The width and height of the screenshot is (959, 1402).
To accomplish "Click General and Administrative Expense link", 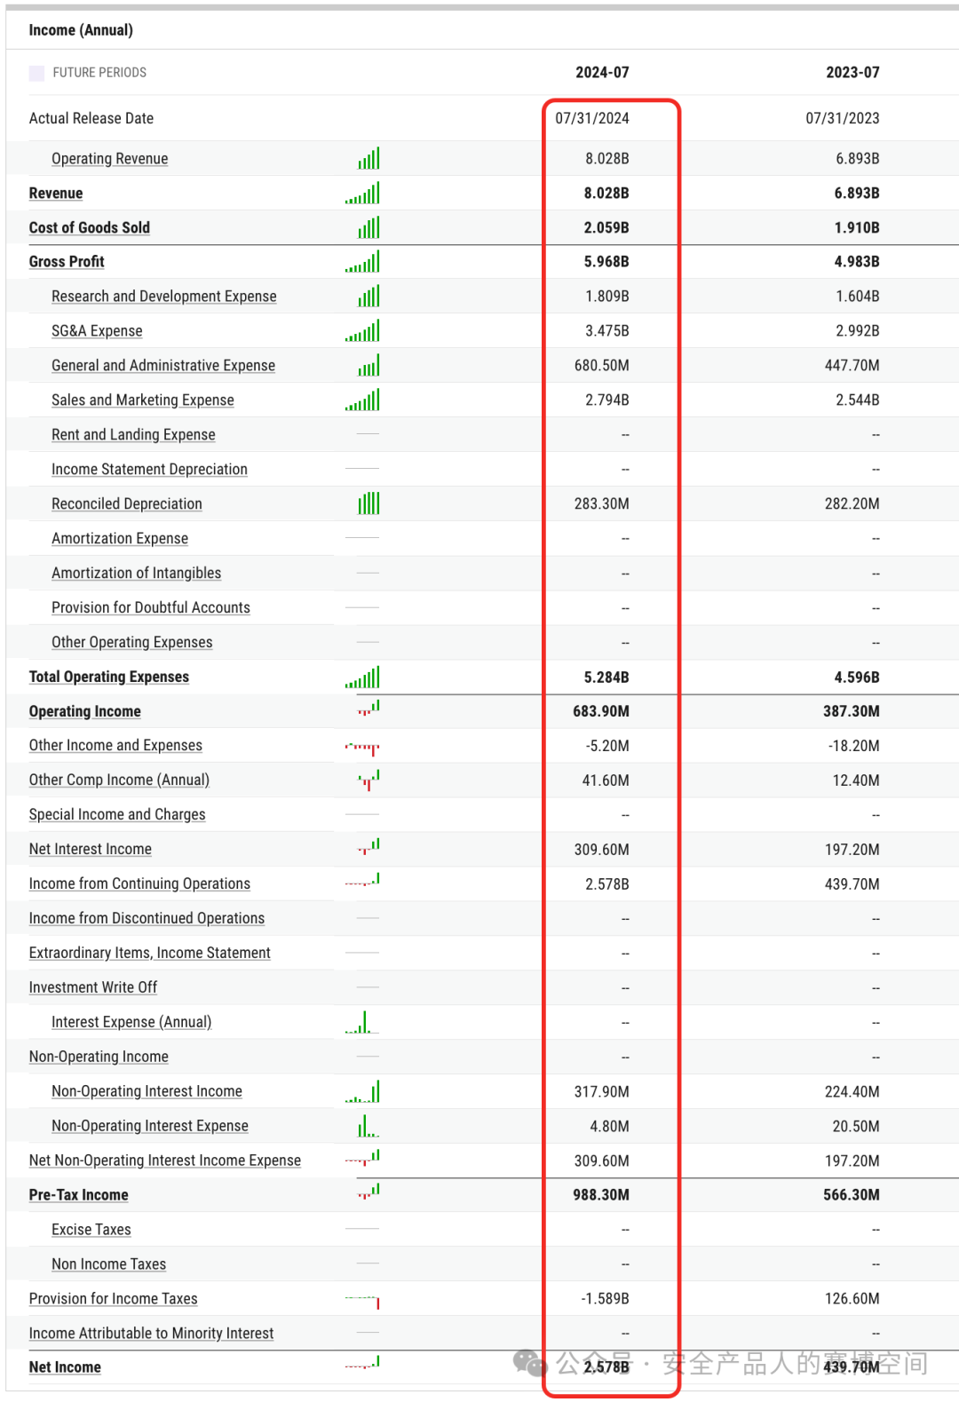I will pyautogui.click(x=163, y=366).
